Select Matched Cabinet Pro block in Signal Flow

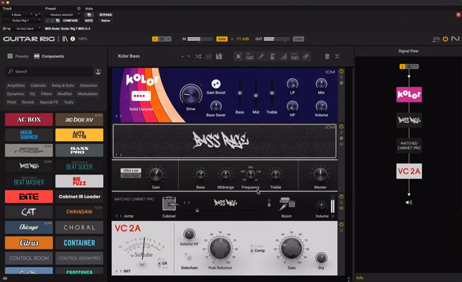point(409,146)
